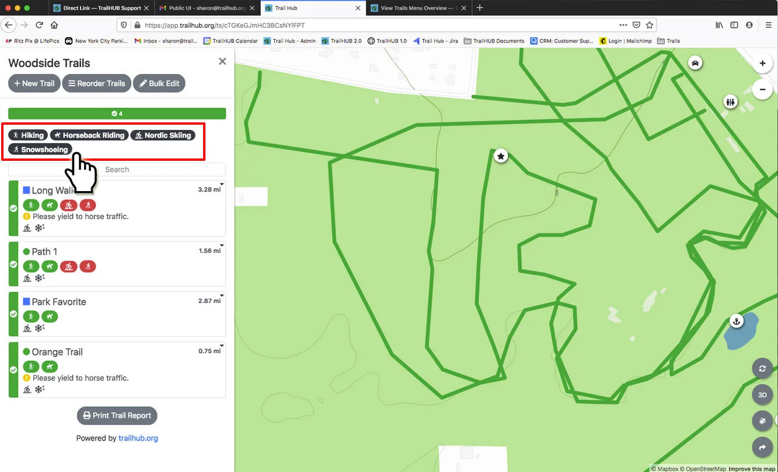This screenshot has height=472, width=778.
Task: Click the trail Search field
Action: pyautogui.click(x=117, y=170)
